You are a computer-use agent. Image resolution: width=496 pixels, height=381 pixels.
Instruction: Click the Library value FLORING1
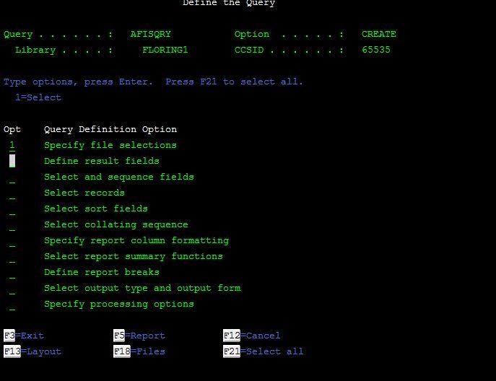click(x=165, y=50)
